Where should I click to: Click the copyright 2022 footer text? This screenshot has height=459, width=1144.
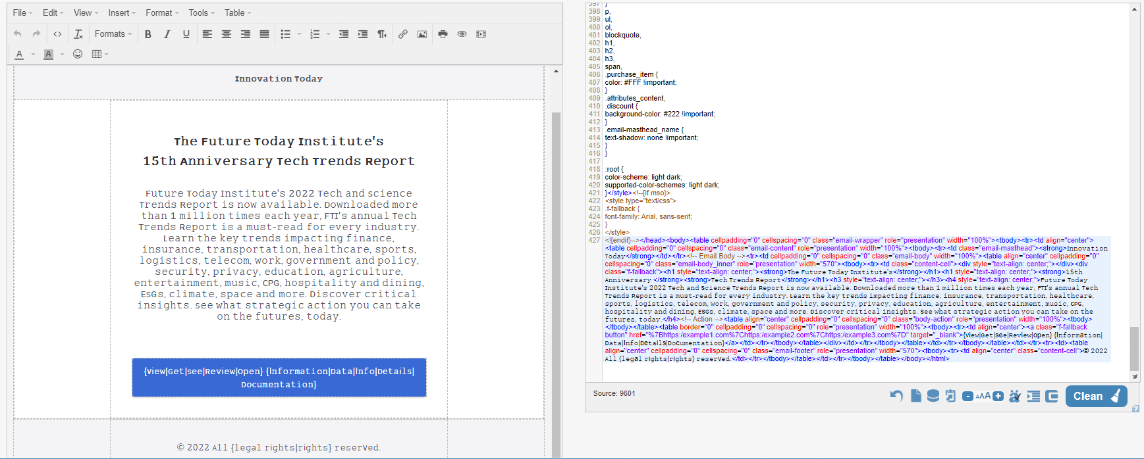point(279,447)
